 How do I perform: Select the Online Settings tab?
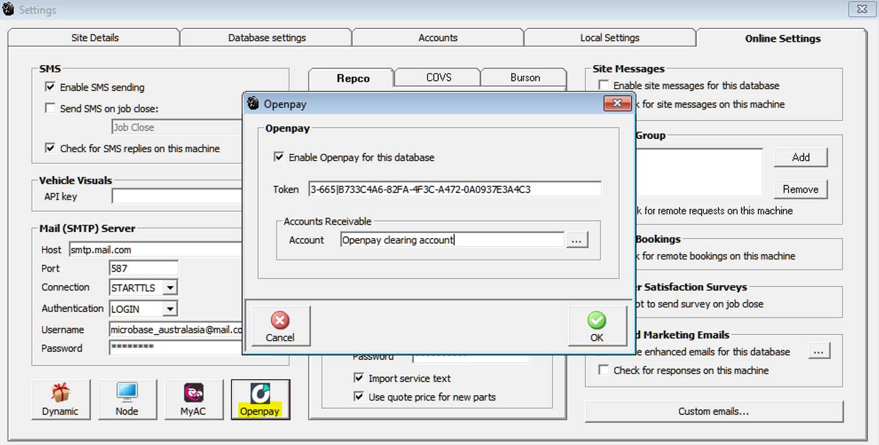783,38
